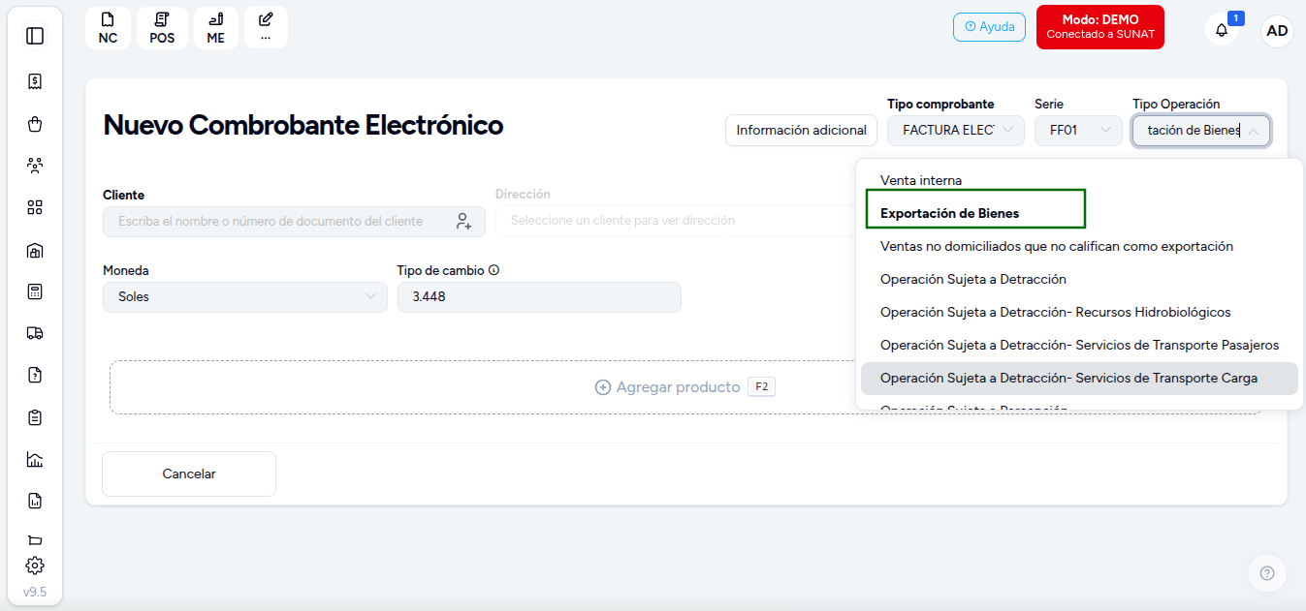Click the Cancelar button
Image resolution: width=1306 pixels, height=611 pixels.
pos(189,474)
